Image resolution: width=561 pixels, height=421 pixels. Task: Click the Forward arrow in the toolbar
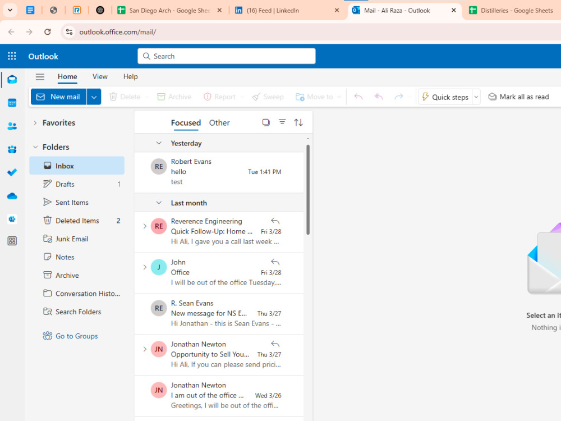click(398, 97)
